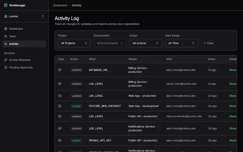
Task: Show details for DATABASE_URL update
Action: (233, 70)
